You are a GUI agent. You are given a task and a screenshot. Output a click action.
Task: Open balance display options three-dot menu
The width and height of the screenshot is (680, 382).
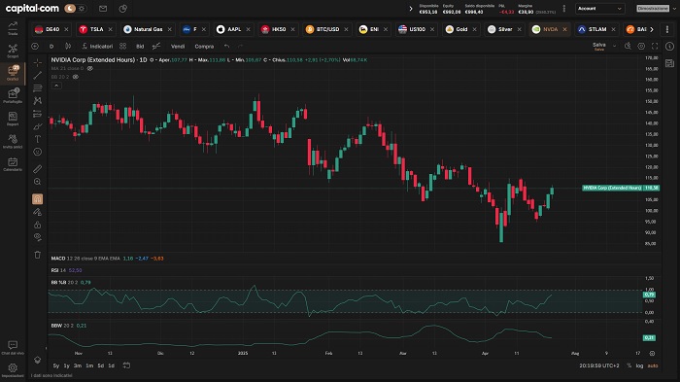point(564,8)
